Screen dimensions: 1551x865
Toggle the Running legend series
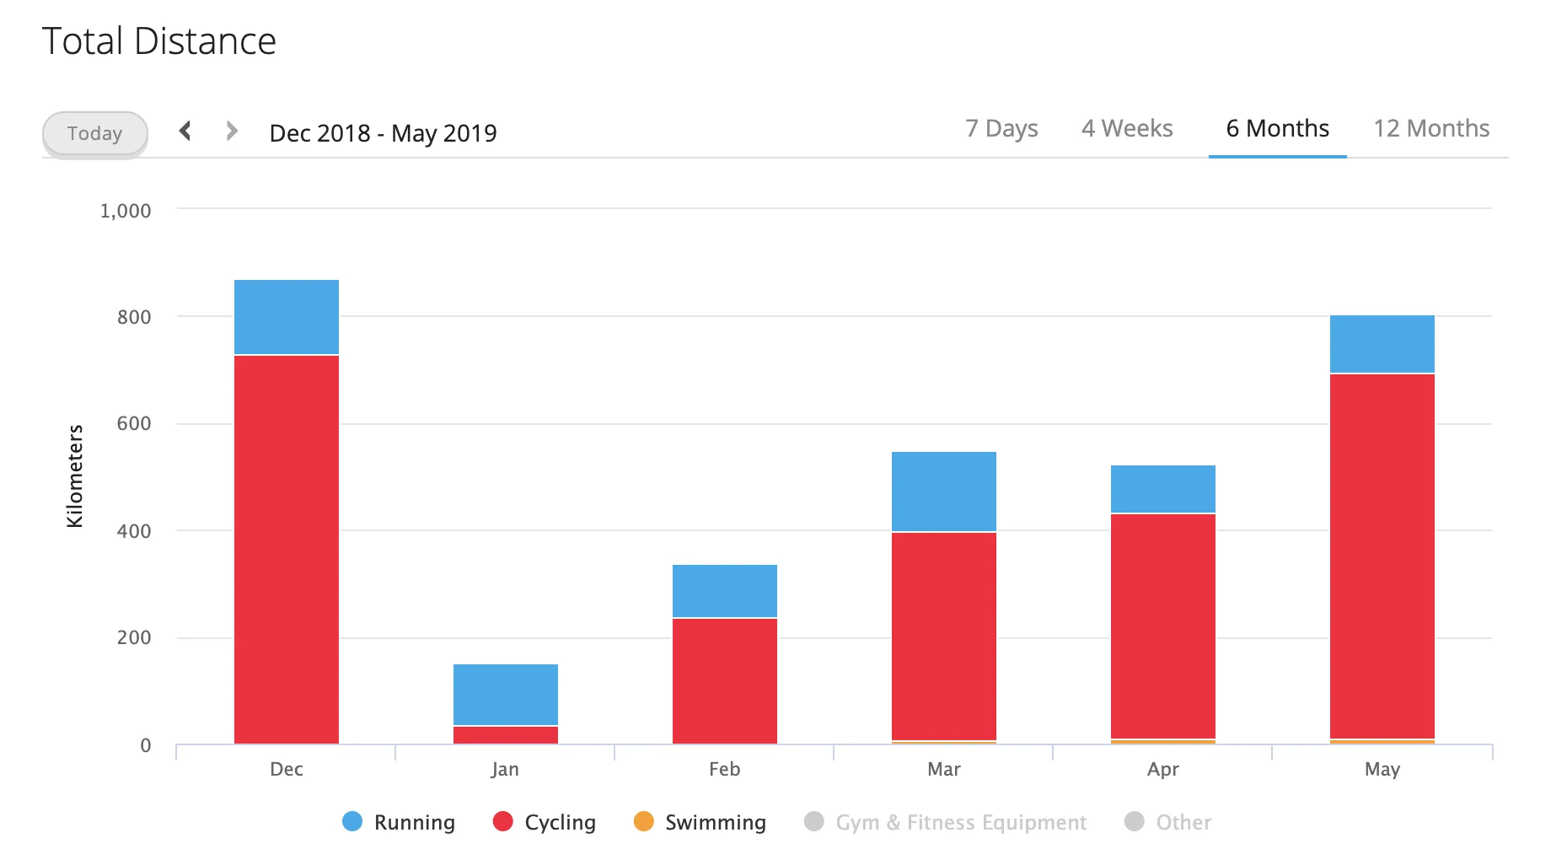tap(414, 822)
